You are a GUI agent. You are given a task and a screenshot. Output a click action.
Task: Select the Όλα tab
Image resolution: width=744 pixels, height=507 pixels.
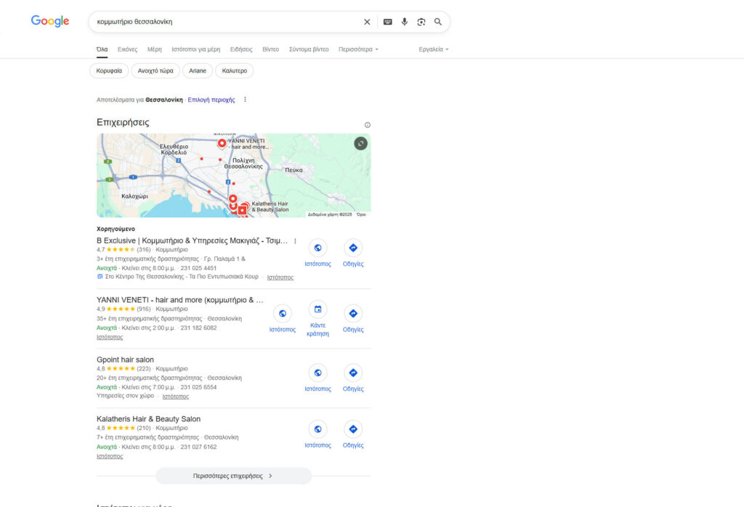pos(102,49)
